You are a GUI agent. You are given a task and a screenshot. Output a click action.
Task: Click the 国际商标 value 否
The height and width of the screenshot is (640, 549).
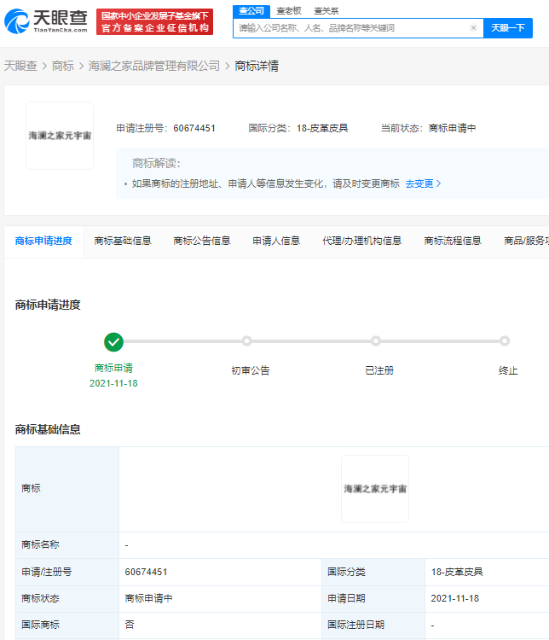coord(130,625)
